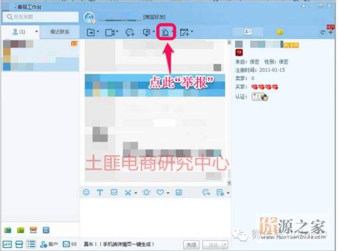338x251 pixels.
Task: Click the shop icon in bottom bar
Action: pyautogui.click(x=19, y=245)
